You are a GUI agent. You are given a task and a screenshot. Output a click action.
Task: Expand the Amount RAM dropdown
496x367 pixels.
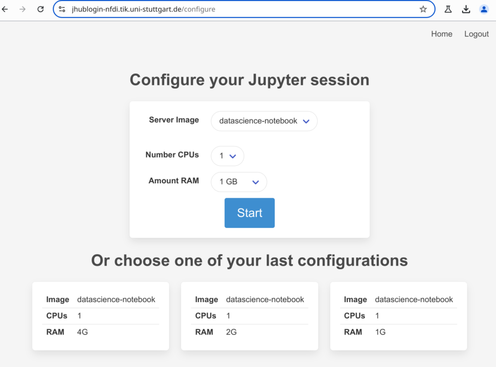(x=239, y=182)
